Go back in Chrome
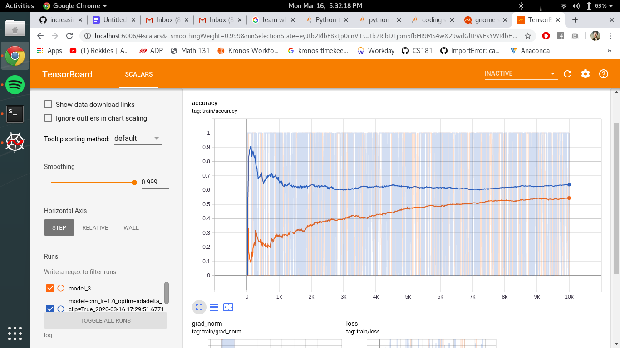 [x=40, y=36]
